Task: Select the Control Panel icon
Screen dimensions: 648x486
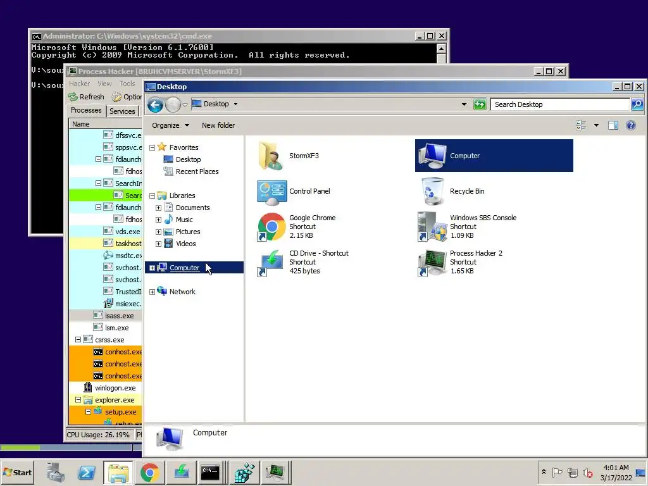Action: pyautogui.click(x=271, y=192)
